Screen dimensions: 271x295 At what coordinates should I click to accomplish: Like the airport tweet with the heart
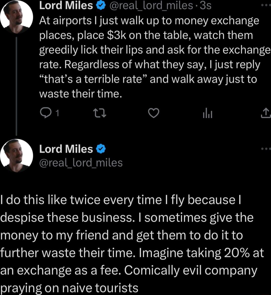point(153,113)
